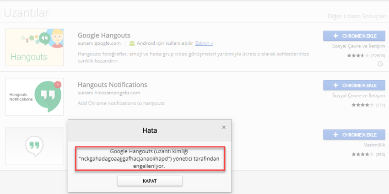The height and width of the screenshot is (194, 389).
Task: Click the KAPAT button
Action: [150, 181]
